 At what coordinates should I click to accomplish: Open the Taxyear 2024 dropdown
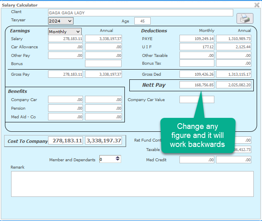click(x=60, y=21)
